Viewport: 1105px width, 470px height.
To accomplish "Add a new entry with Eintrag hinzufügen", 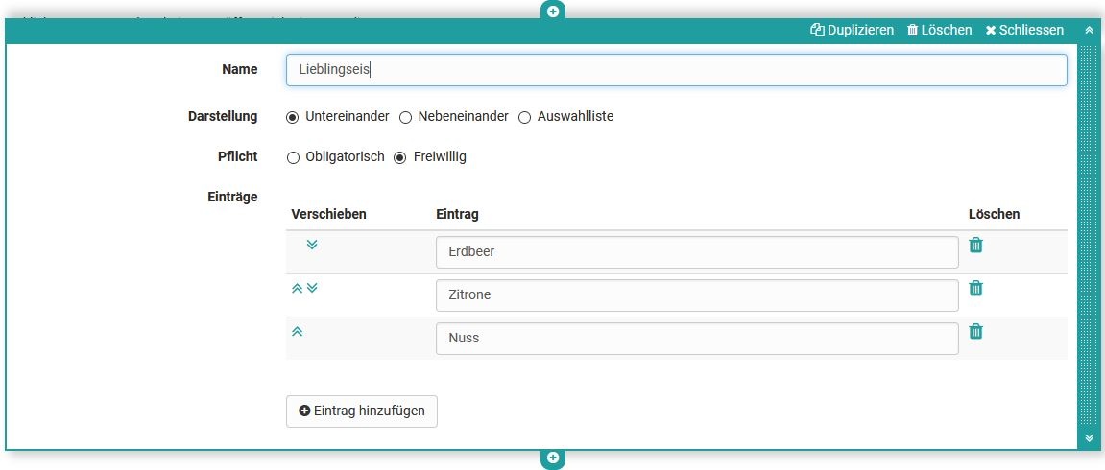I will click(x=362, y=411).
